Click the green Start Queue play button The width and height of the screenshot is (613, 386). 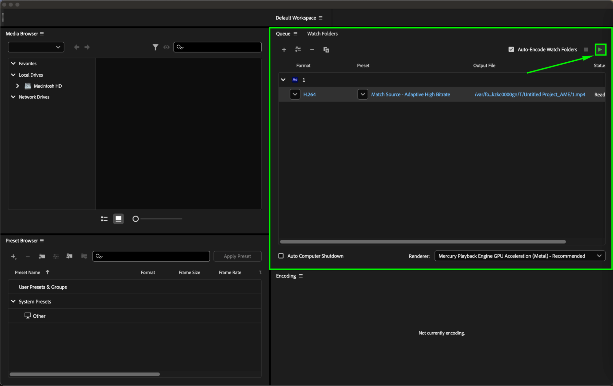(x=600, y=49)
